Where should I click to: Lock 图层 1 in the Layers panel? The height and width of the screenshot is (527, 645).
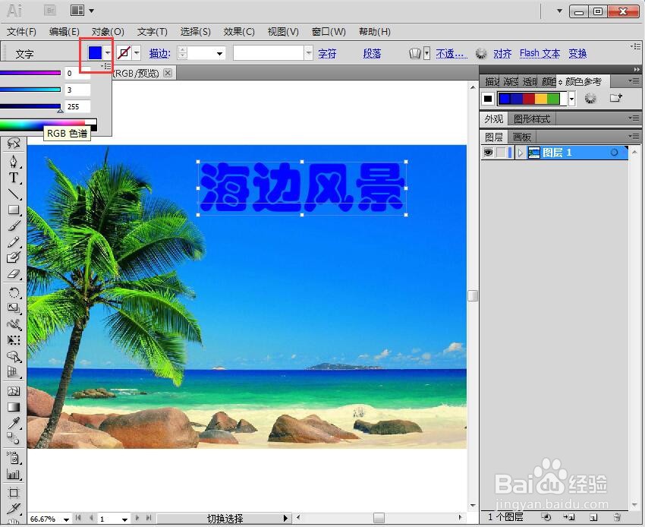click(x=499, y=153)
